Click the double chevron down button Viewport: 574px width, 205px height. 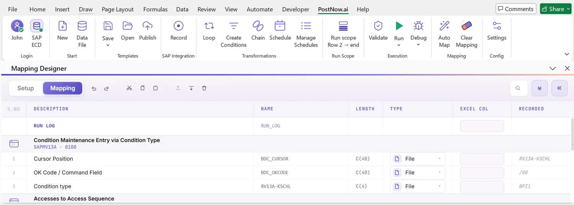coord(540,88)
